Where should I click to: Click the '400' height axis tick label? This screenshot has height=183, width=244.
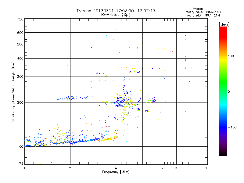(x=20, y=58)
